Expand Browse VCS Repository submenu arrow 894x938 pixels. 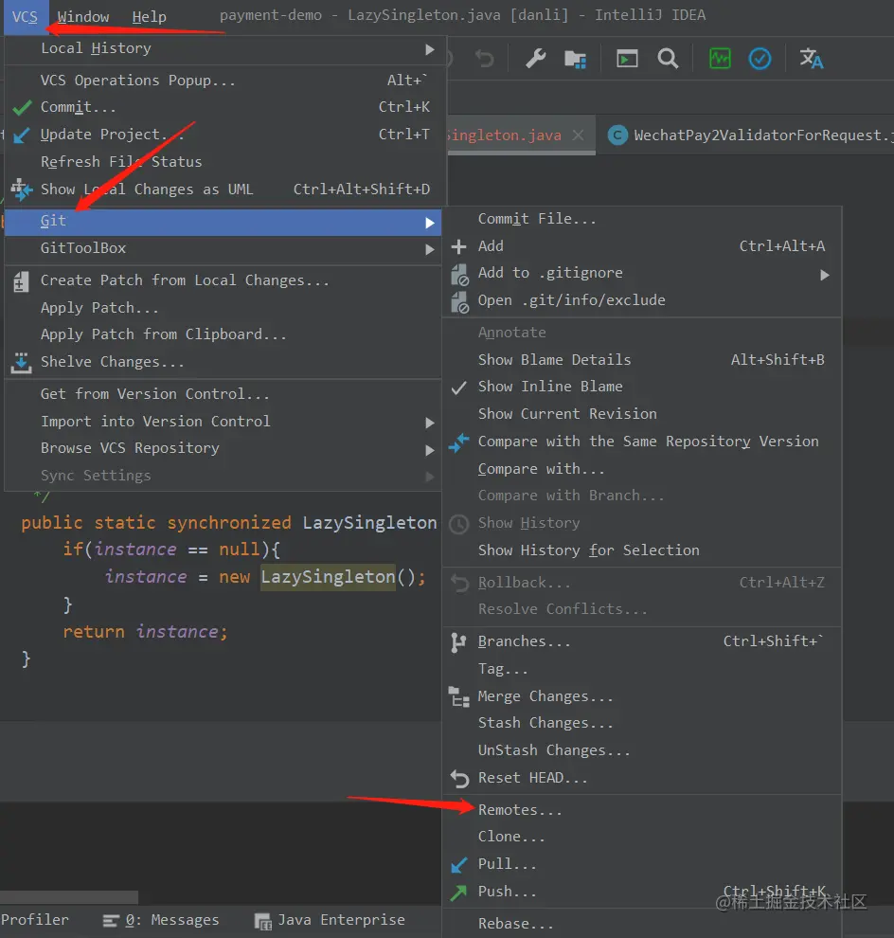click(429, 450)
